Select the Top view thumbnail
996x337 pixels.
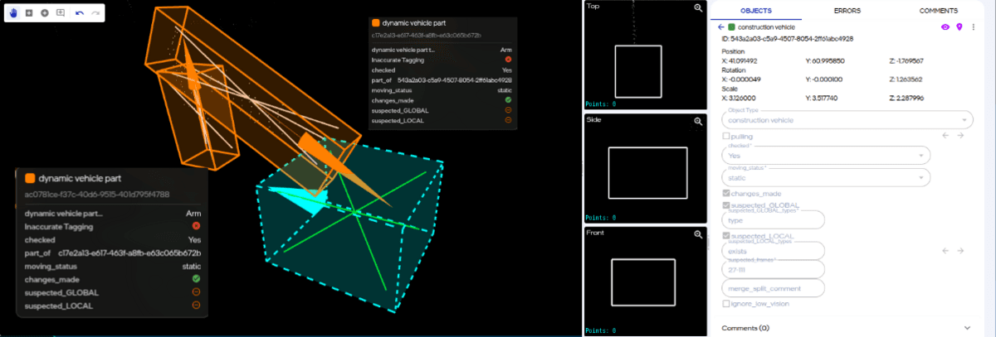click(x=645, y=56)
